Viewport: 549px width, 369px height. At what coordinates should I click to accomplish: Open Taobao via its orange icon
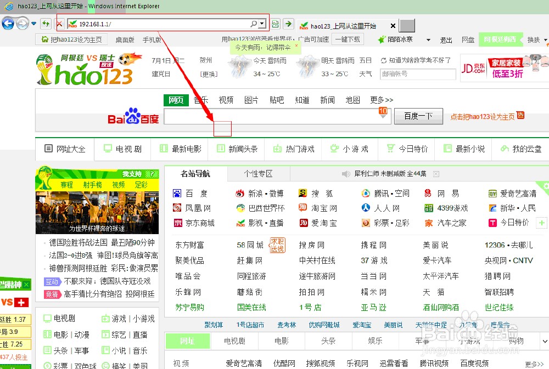pos(301,208)
